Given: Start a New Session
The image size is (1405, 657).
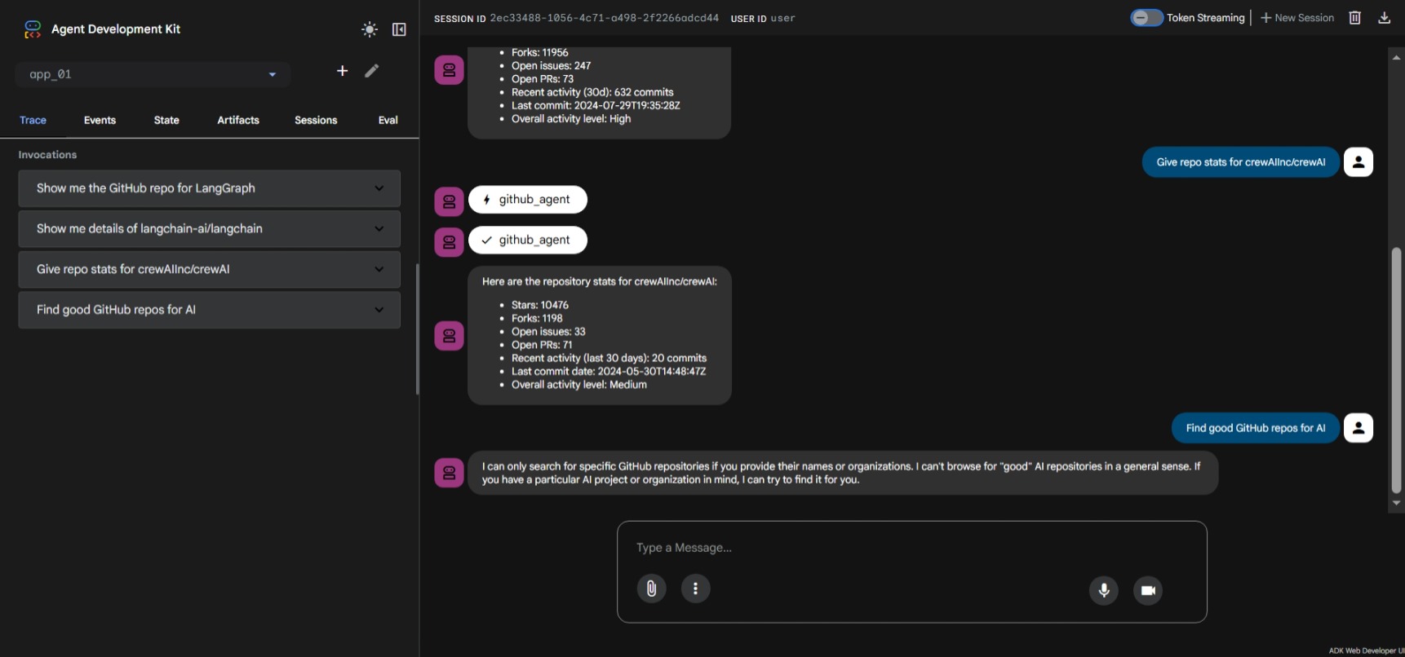Looking at the screenshot, I should click(x=1297, y=18).
